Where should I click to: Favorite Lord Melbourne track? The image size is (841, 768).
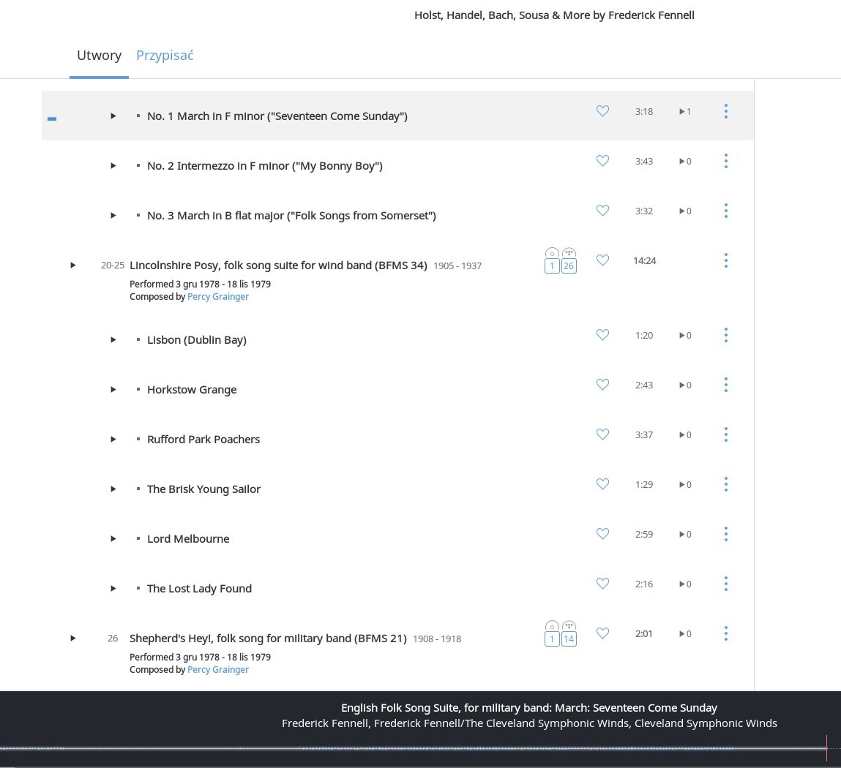(603, 534)
